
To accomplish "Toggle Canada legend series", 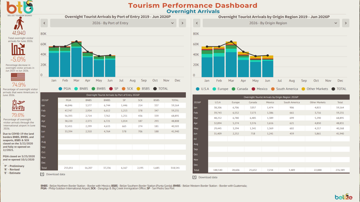I will pos(240,89).
